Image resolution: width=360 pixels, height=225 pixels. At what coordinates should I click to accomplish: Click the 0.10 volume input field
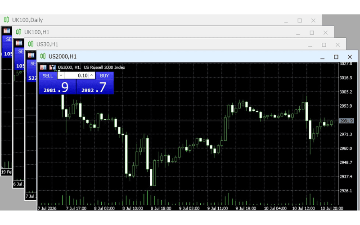pyautogui.click(x=76, y=76)
